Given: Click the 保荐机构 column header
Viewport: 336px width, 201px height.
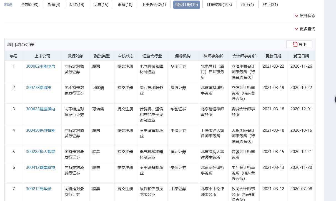Looking at the screenshot, I should [x=183, y=56].
